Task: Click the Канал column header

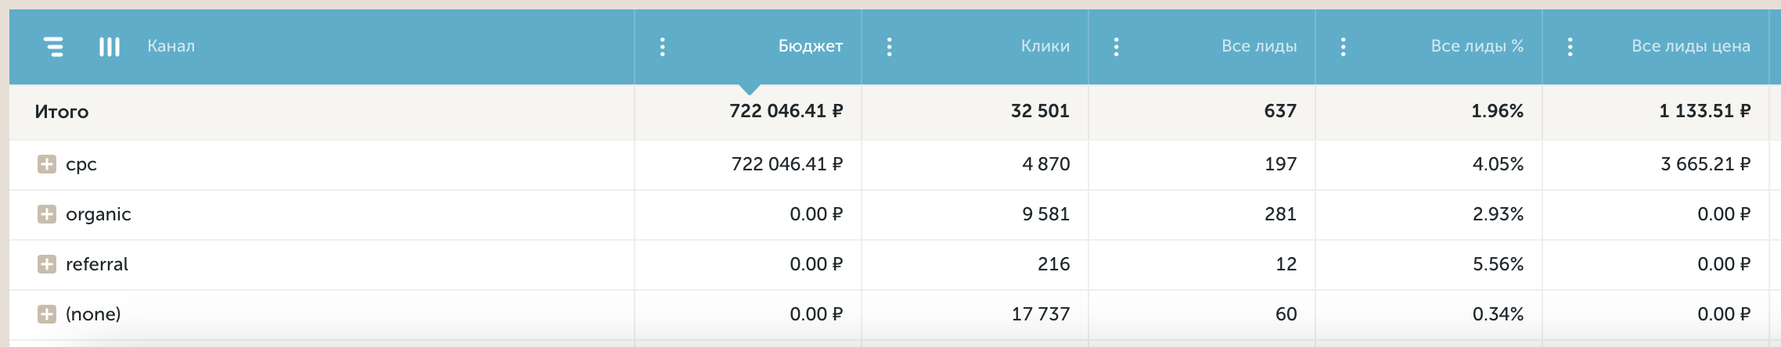Action: 171,46
